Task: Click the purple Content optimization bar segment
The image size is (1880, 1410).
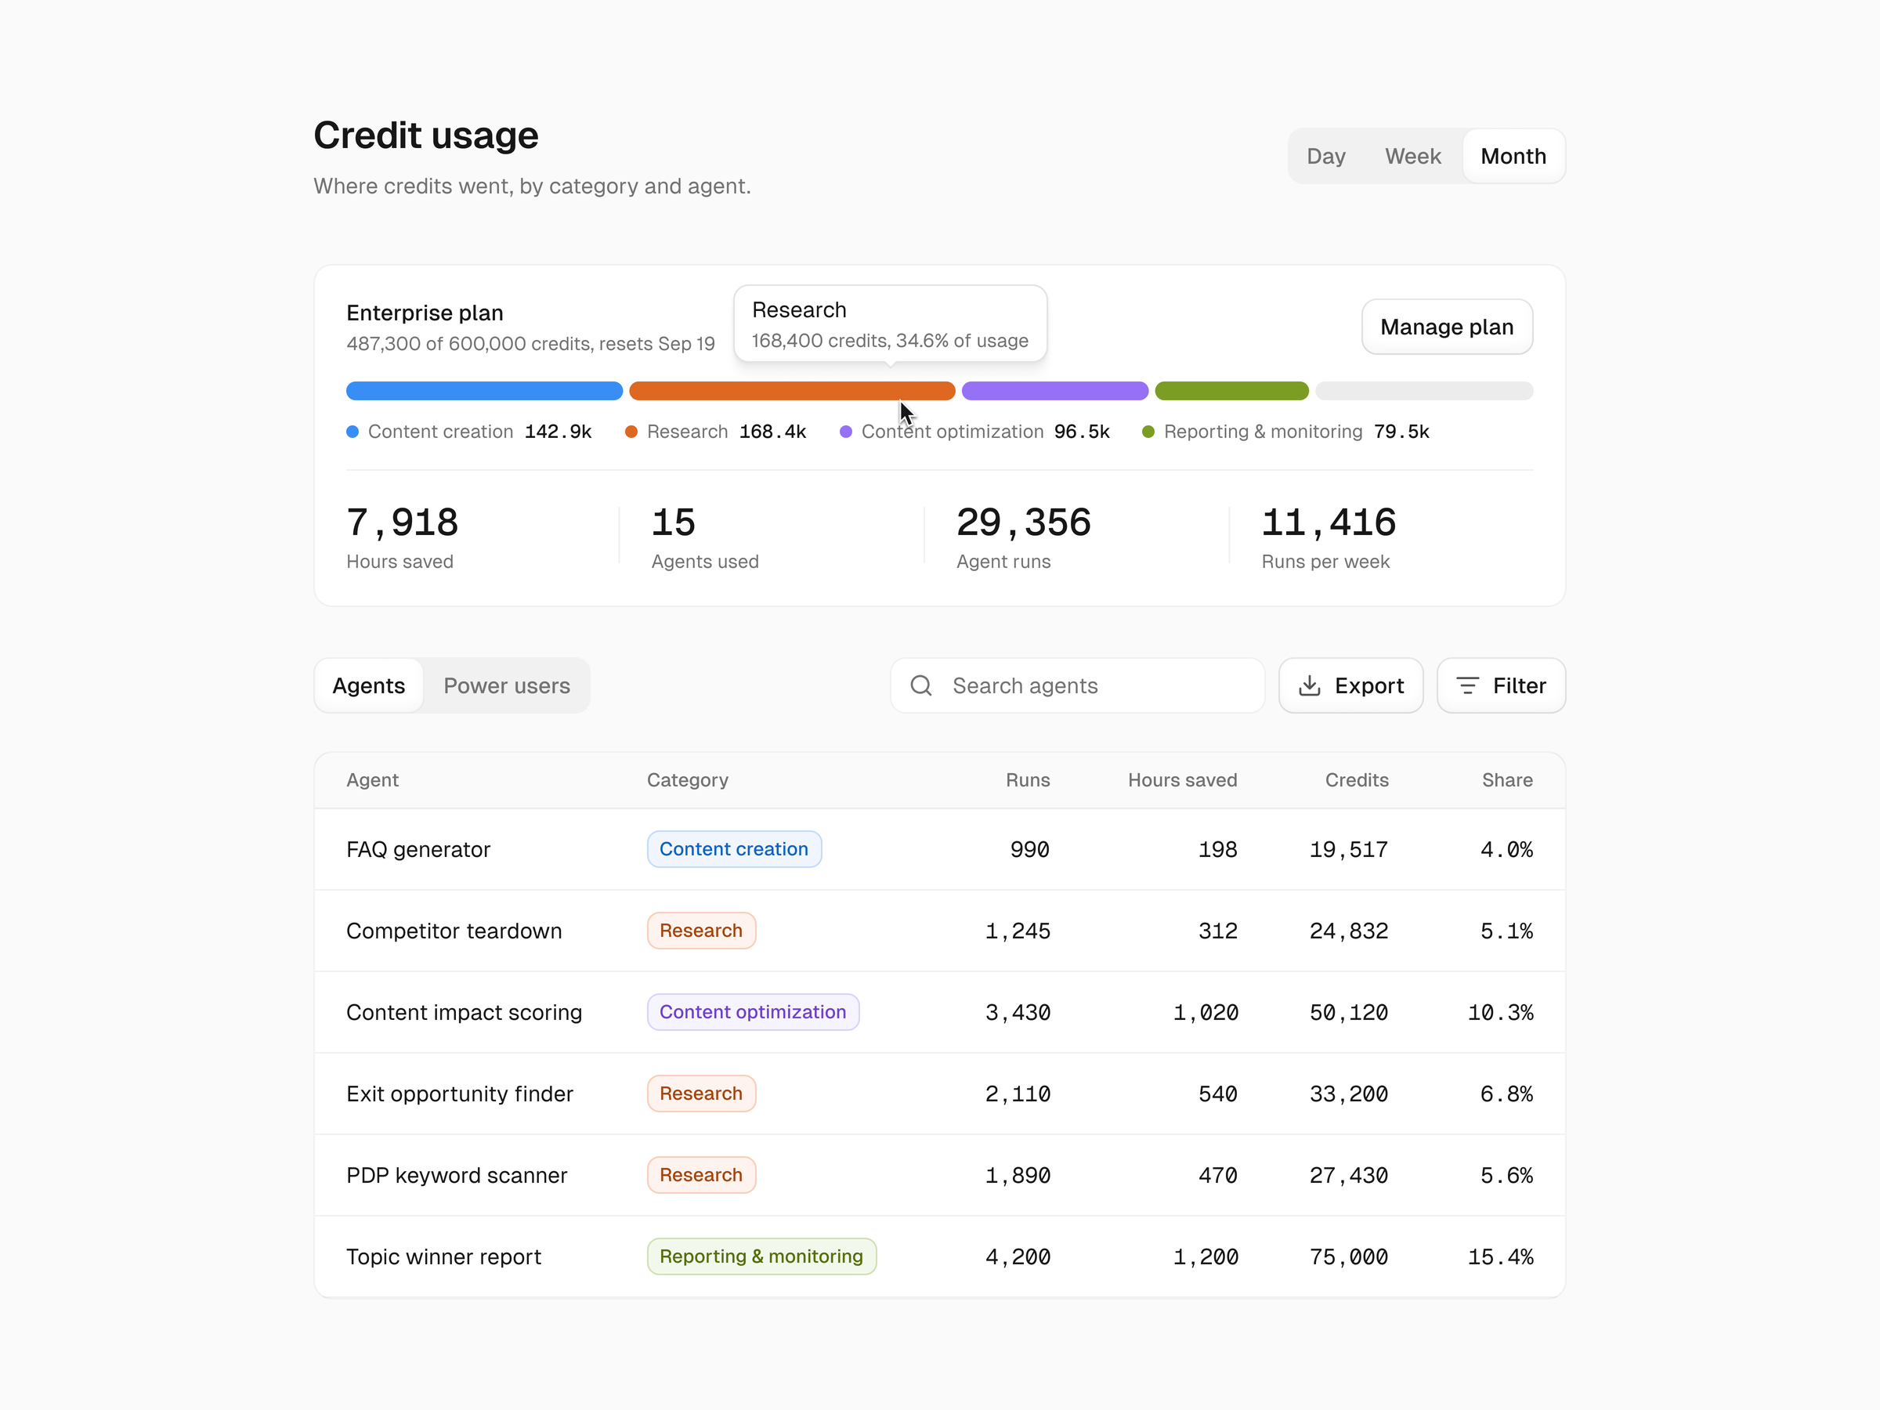Action: pyautogui.click(x=1054, y=391)
